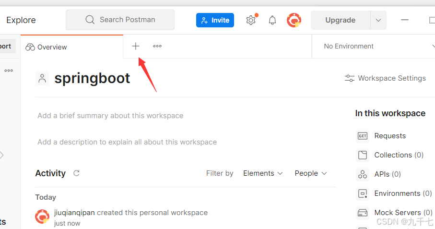
Task: Add a brief workspace summary
Action: point(110,116)
